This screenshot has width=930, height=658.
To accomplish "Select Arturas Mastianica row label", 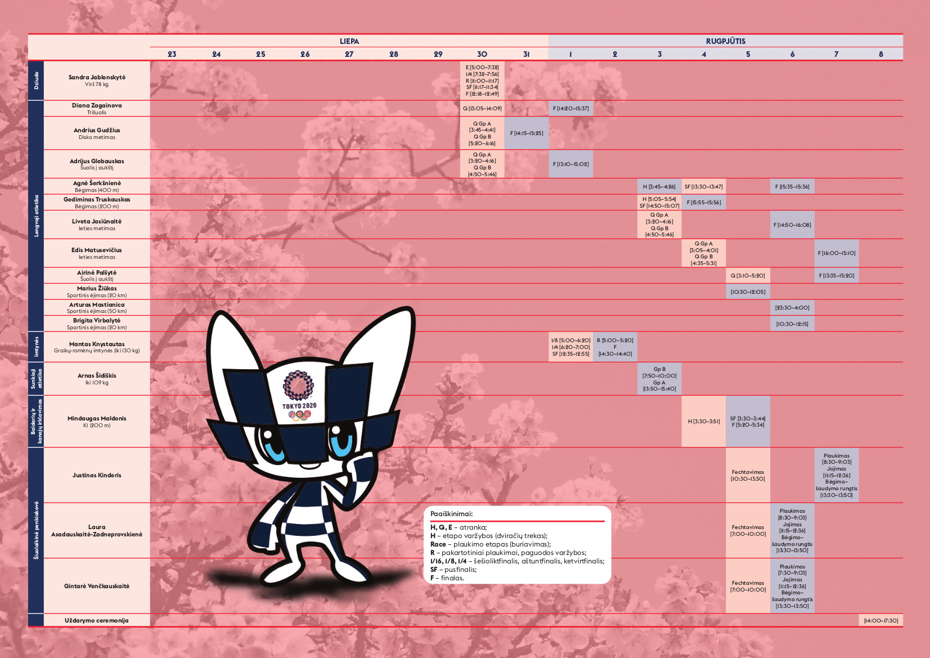I will pyautogui.click(x=97, y=307).
